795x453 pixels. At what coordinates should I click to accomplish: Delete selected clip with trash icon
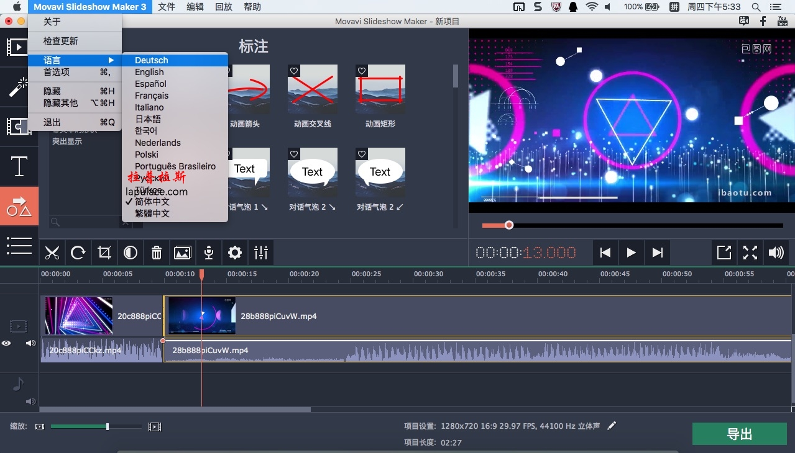[x=157, y=253]
